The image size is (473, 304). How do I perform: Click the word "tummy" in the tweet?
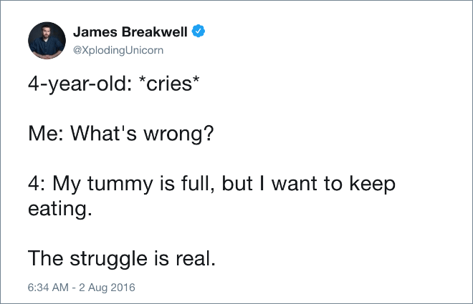coord(120,184)
